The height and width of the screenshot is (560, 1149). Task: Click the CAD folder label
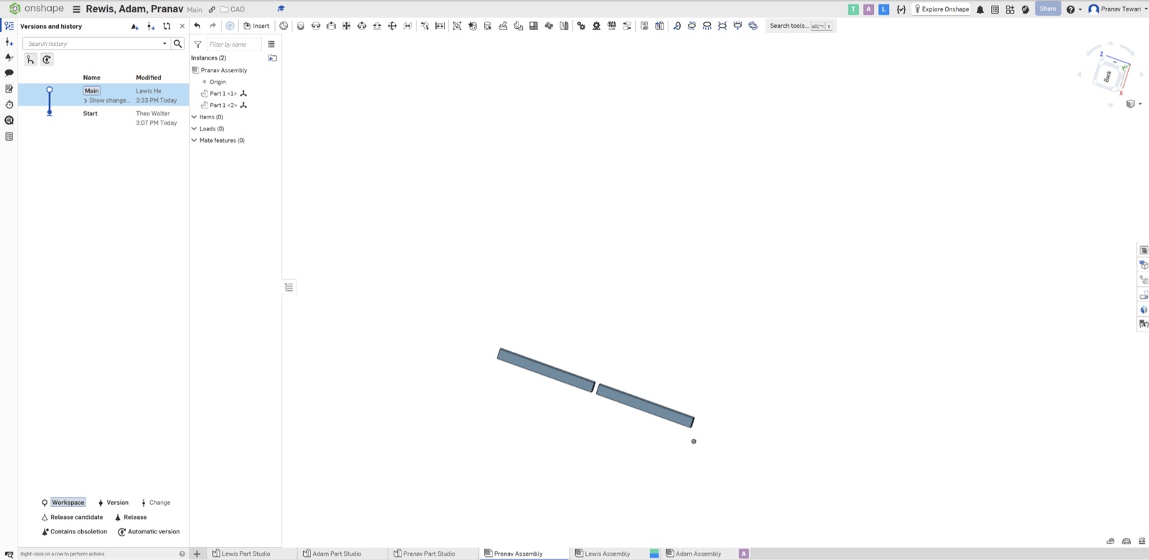coord(238,9)
